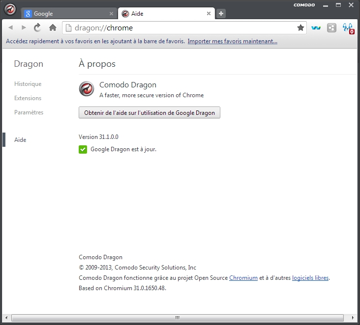The image size is (360, 325).
Task: Close the browser window
Action: coord(351,5)
